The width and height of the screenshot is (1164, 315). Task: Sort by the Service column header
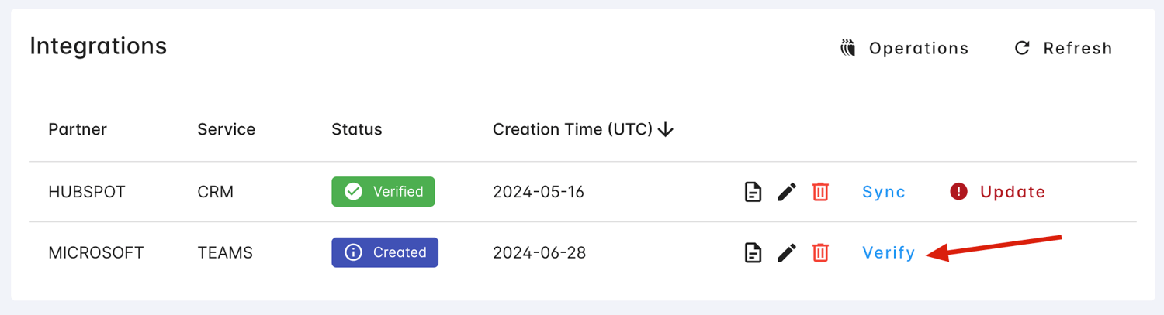click(x=226, y=129)
